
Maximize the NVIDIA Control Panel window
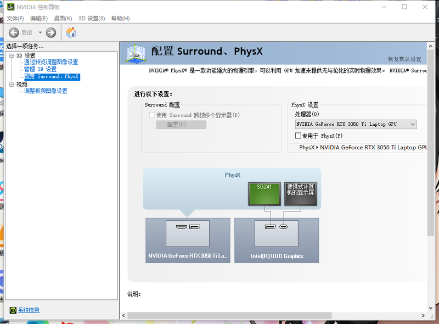(x=404, y=7)
